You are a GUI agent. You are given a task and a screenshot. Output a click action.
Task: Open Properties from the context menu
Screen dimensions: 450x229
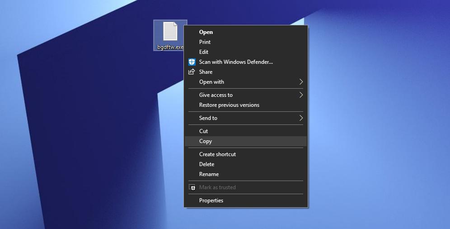click(x=246, y=200)
